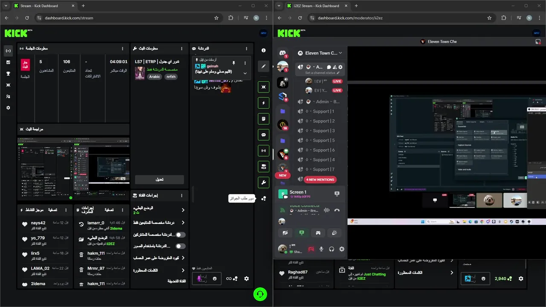Select the Support | 7 voice channel

(320, 169)
